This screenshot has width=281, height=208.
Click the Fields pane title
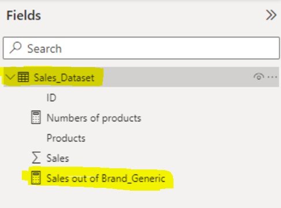(x=24, y=16)
